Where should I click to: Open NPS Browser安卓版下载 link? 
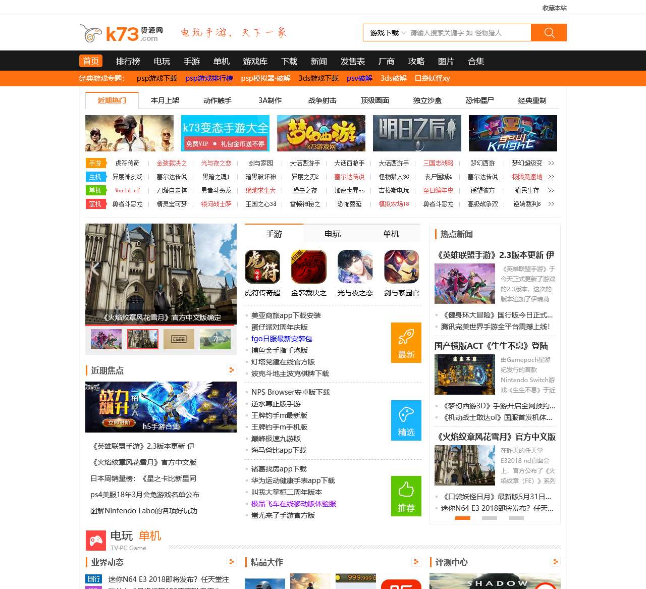tap(291, 392)
